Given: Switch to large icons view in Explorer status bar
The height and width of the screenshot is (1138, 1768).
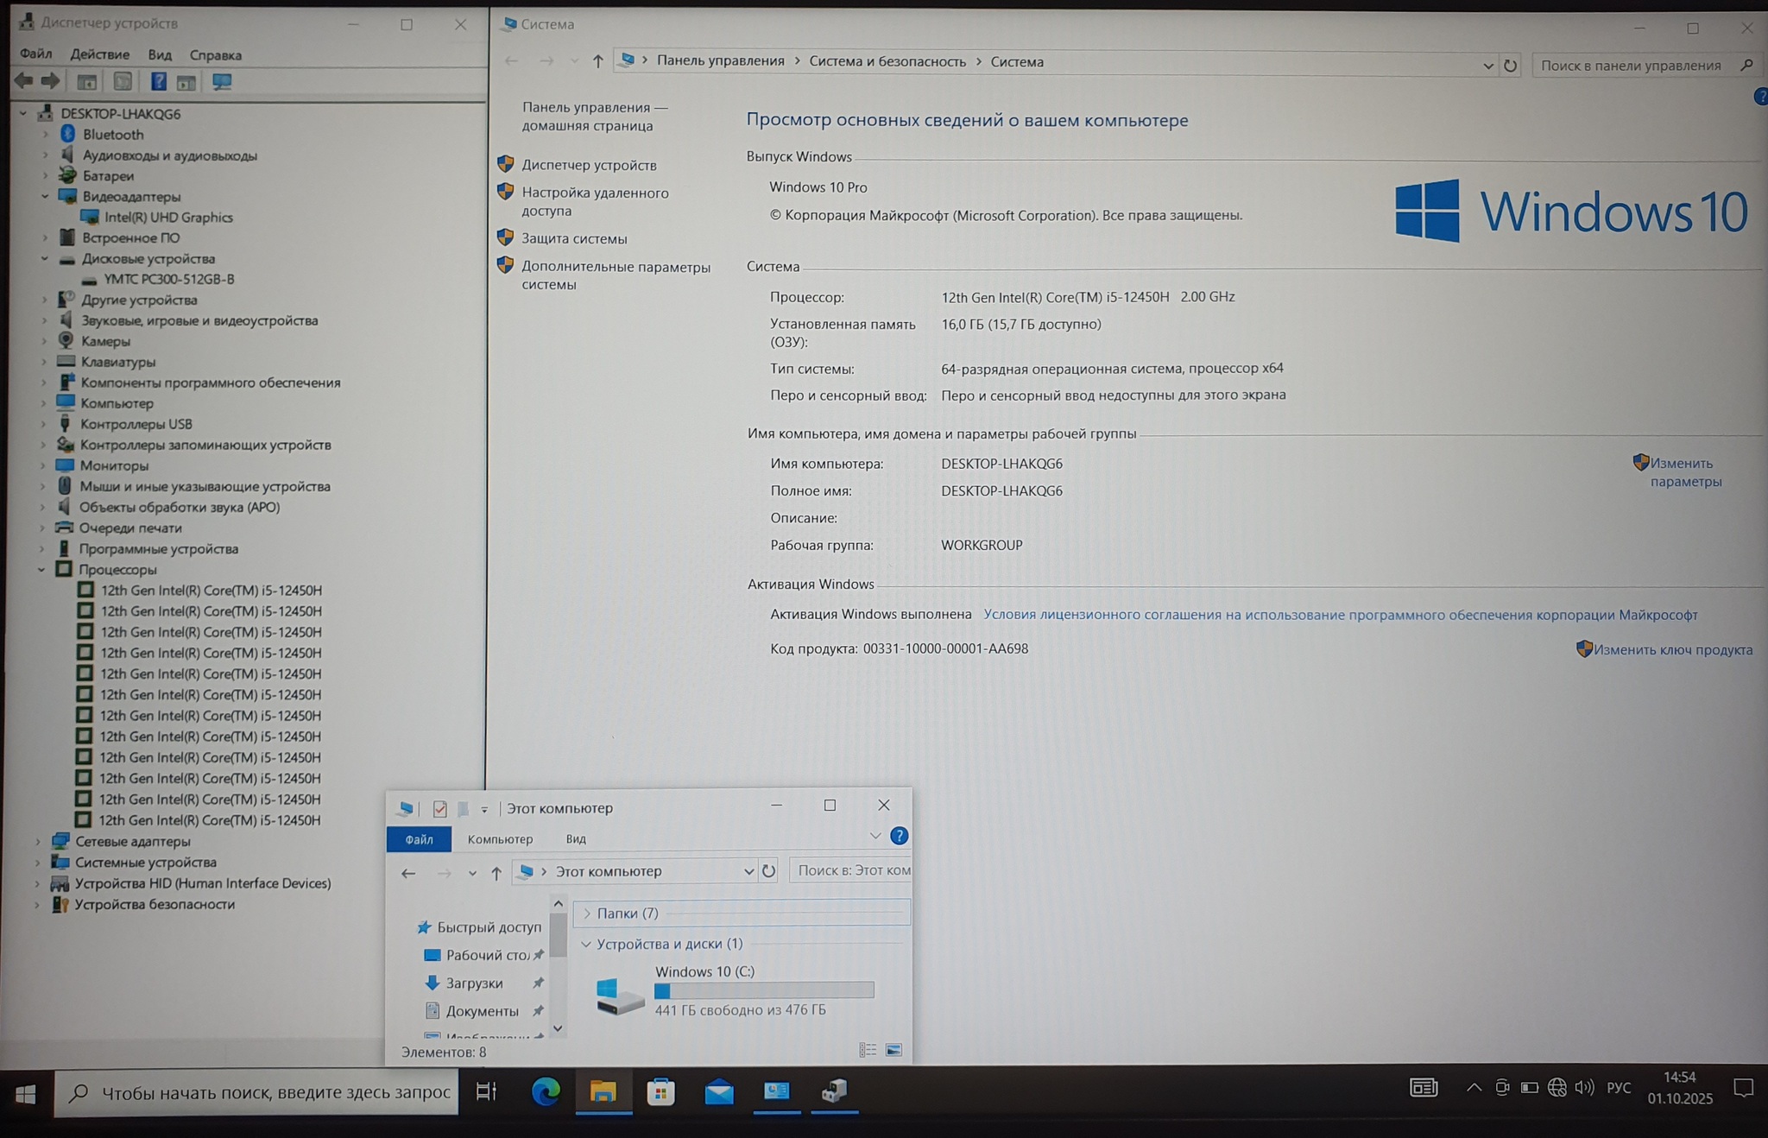Looking at the screenshot, I should pyautogui.click(x=893, y=1050).
